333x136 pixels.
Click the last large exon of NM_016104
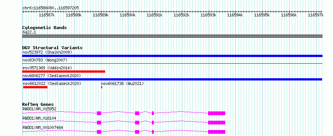tap(216, 123)
